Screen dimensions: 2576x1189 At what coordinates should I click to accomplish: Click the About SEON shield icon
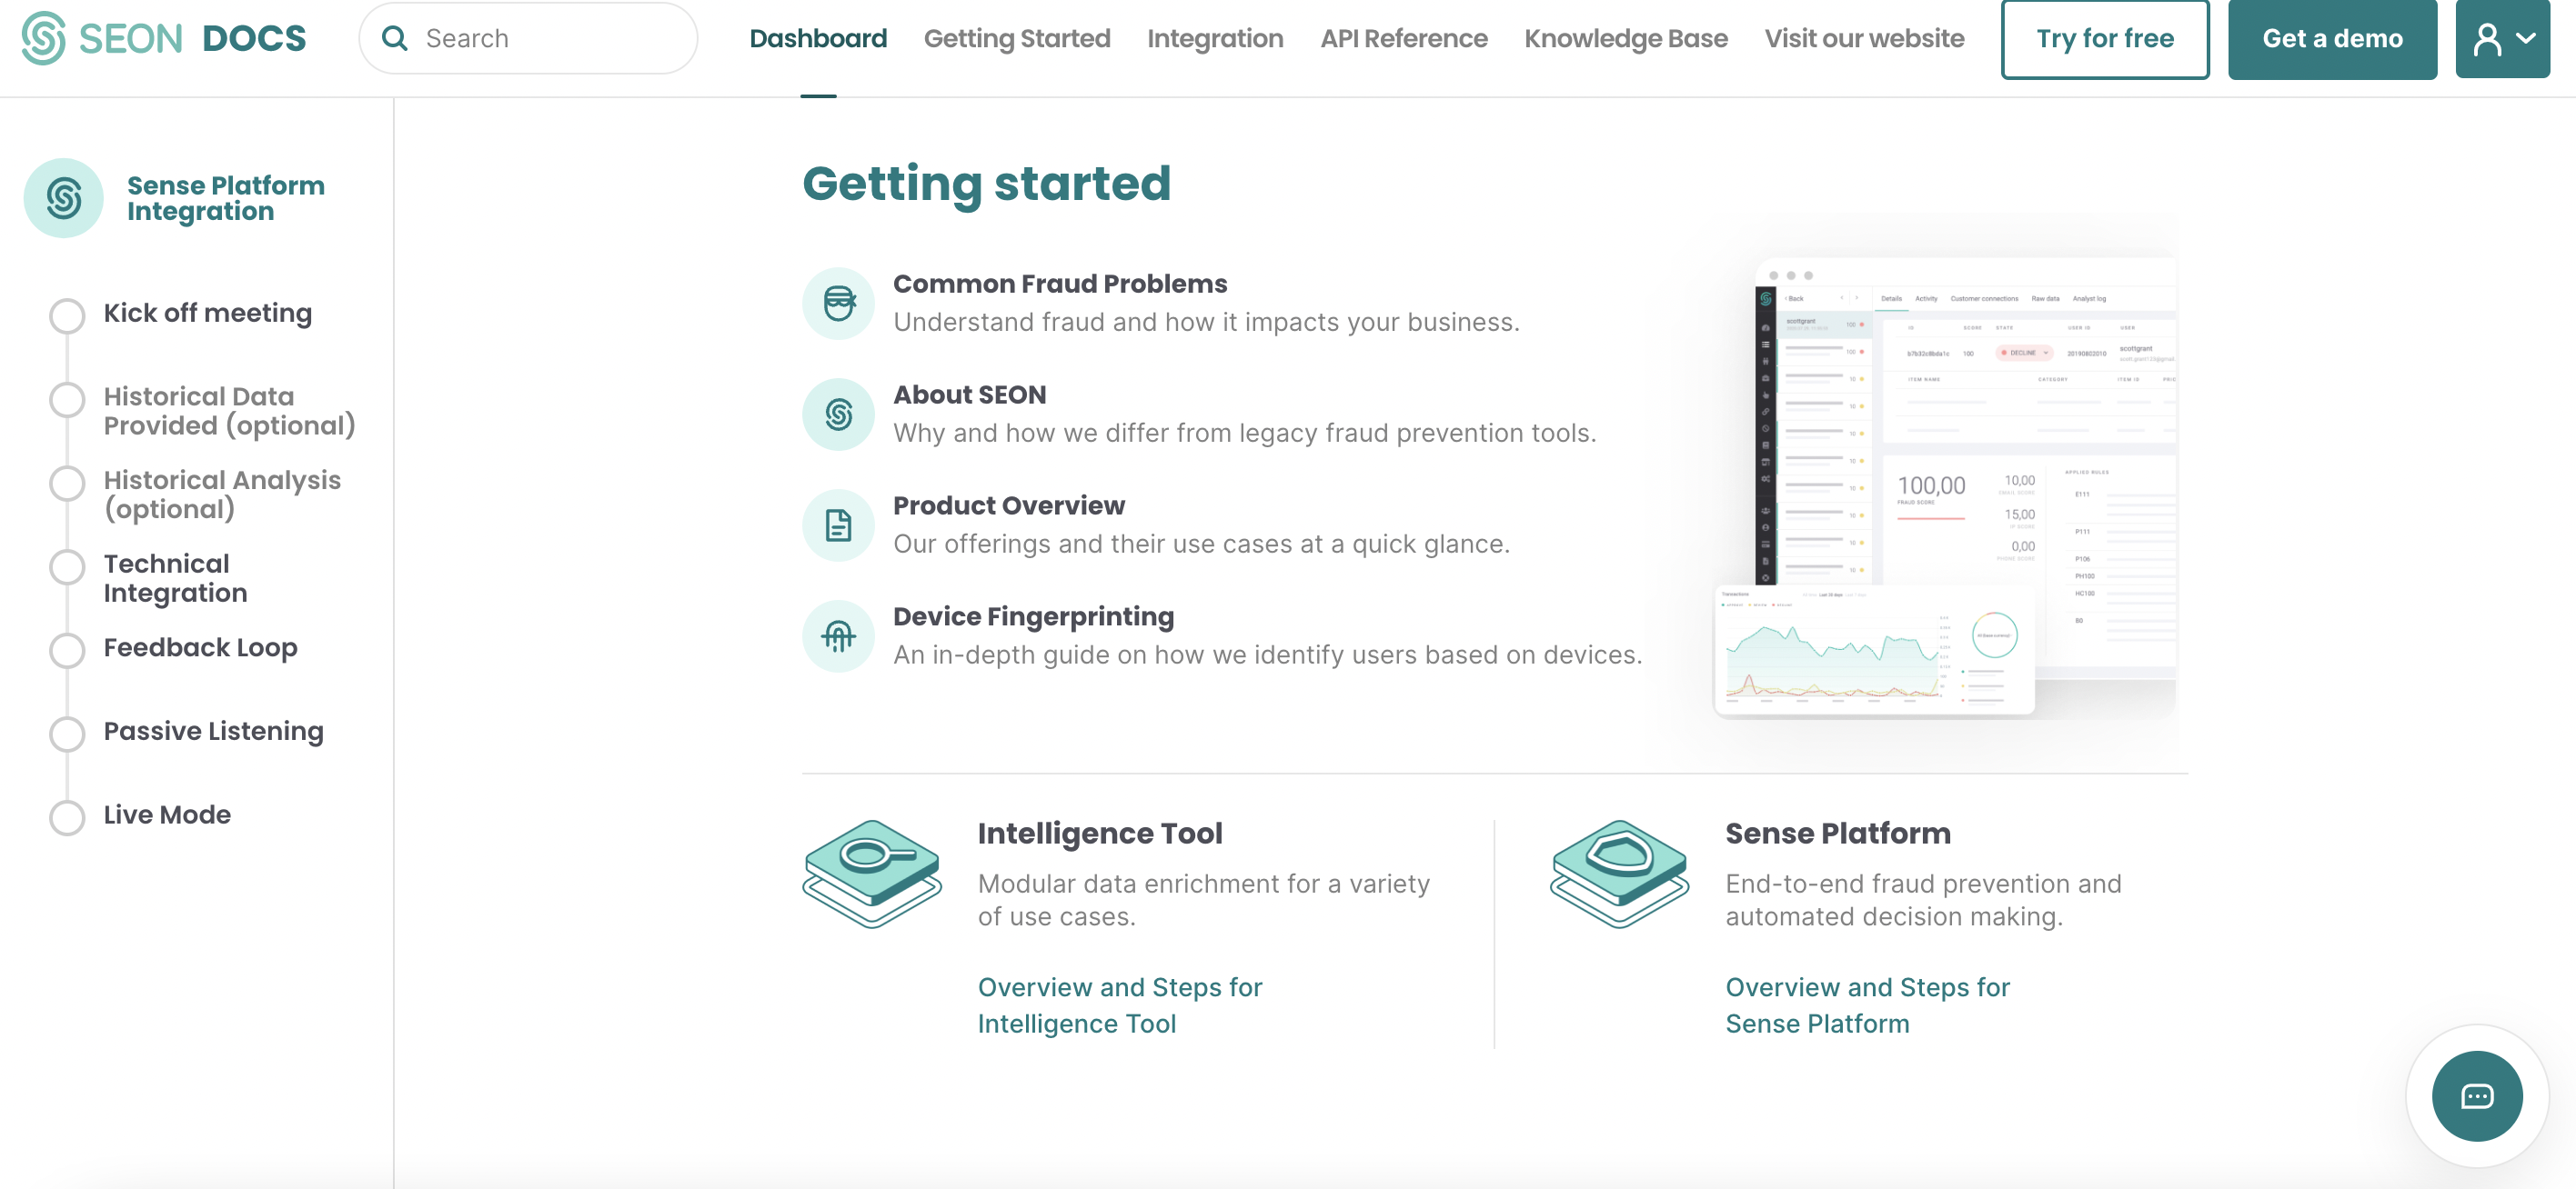[x=838, y=411]
